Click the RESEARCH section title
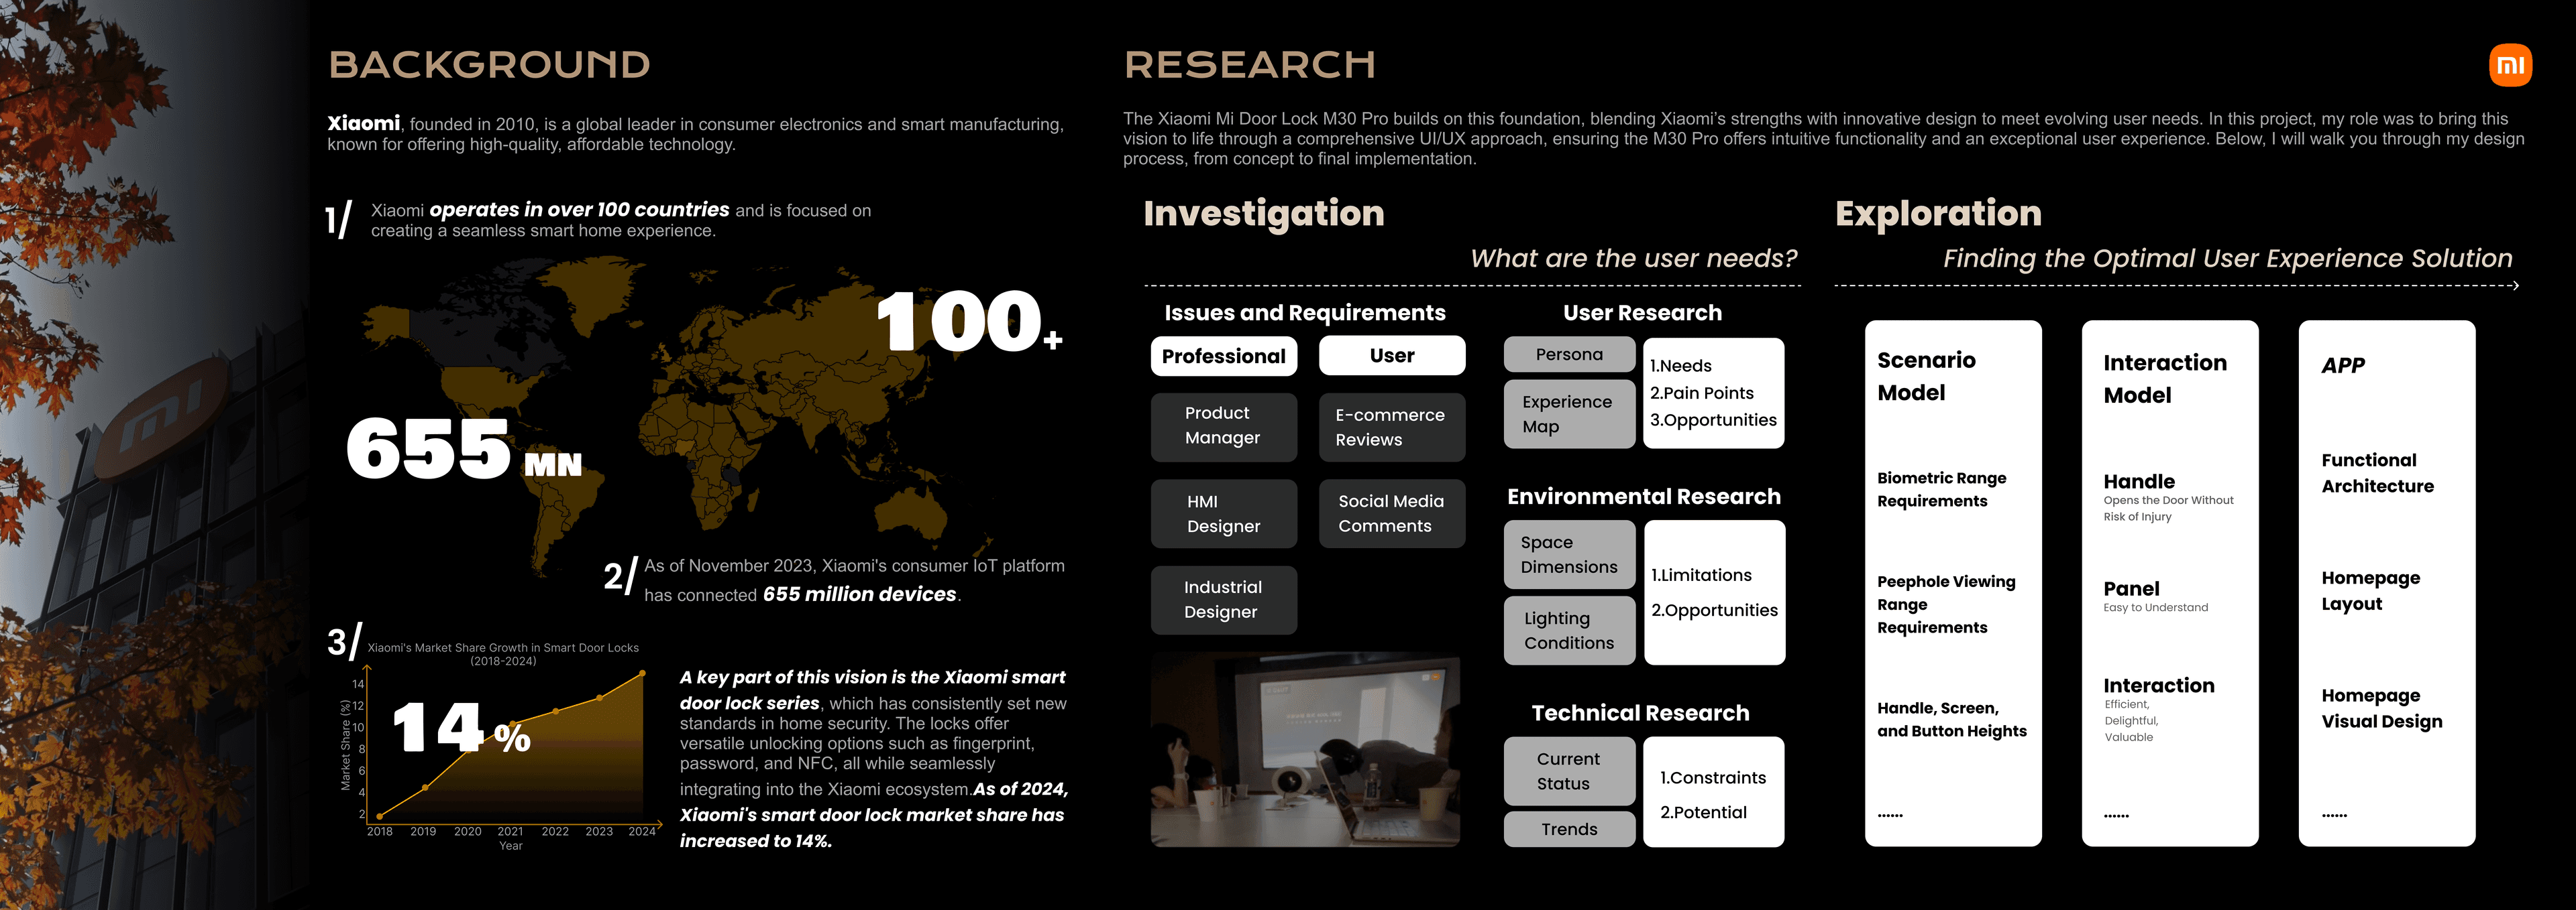This screenshot has width=2576, height=910. [1249, 65]
